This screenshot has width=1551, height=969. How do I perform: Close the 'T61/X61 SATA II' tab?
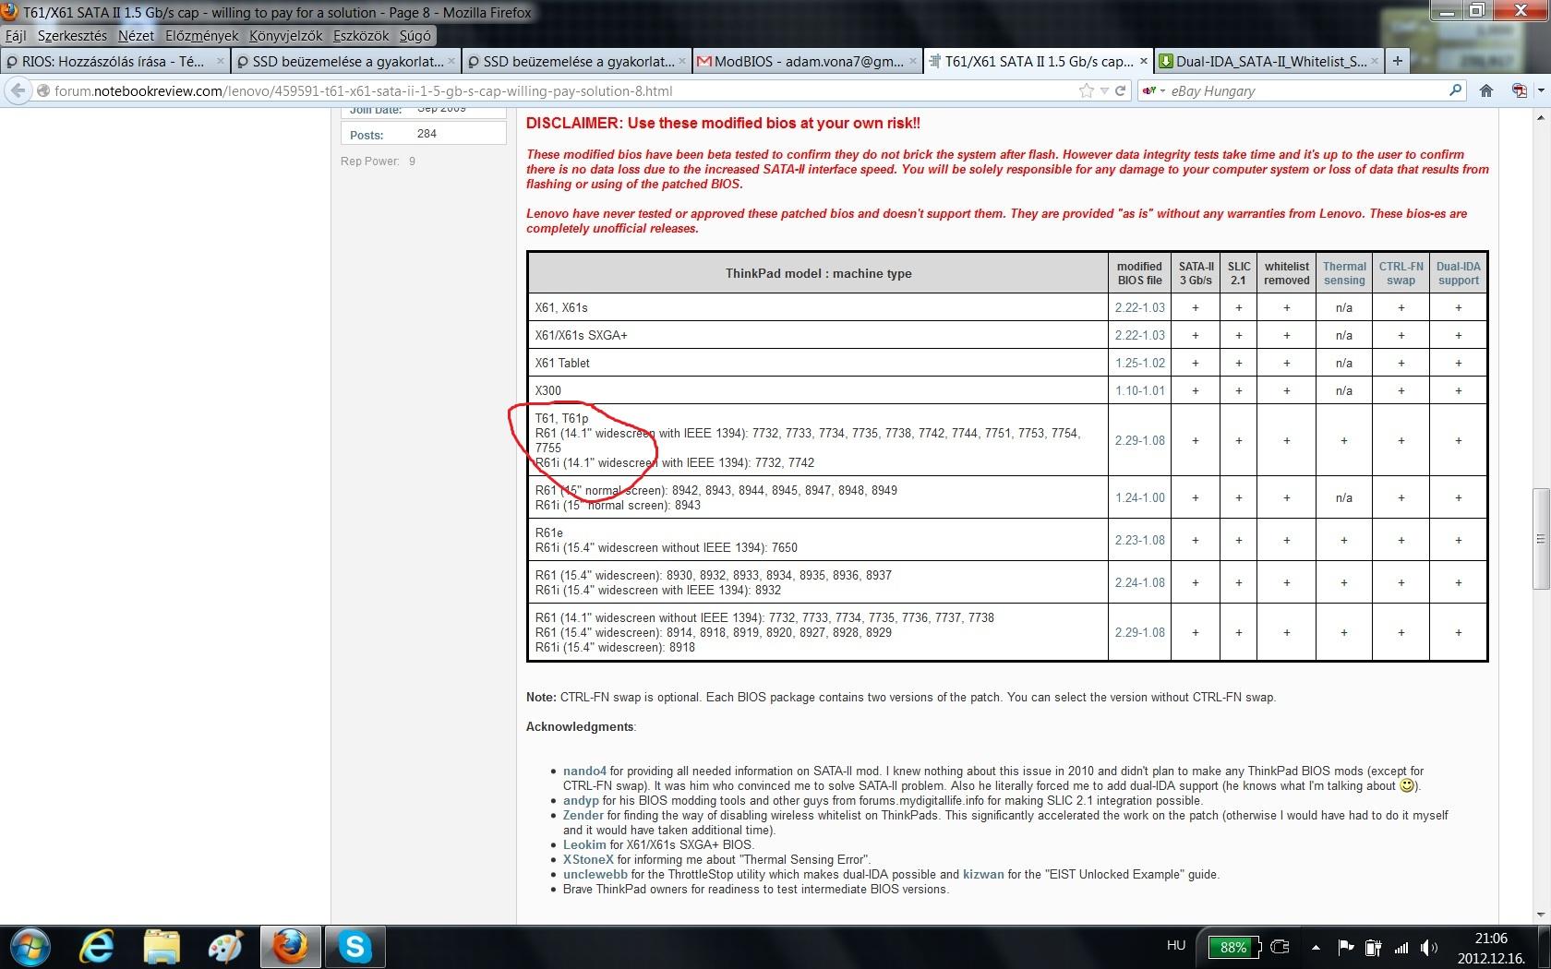point(1143,61)
